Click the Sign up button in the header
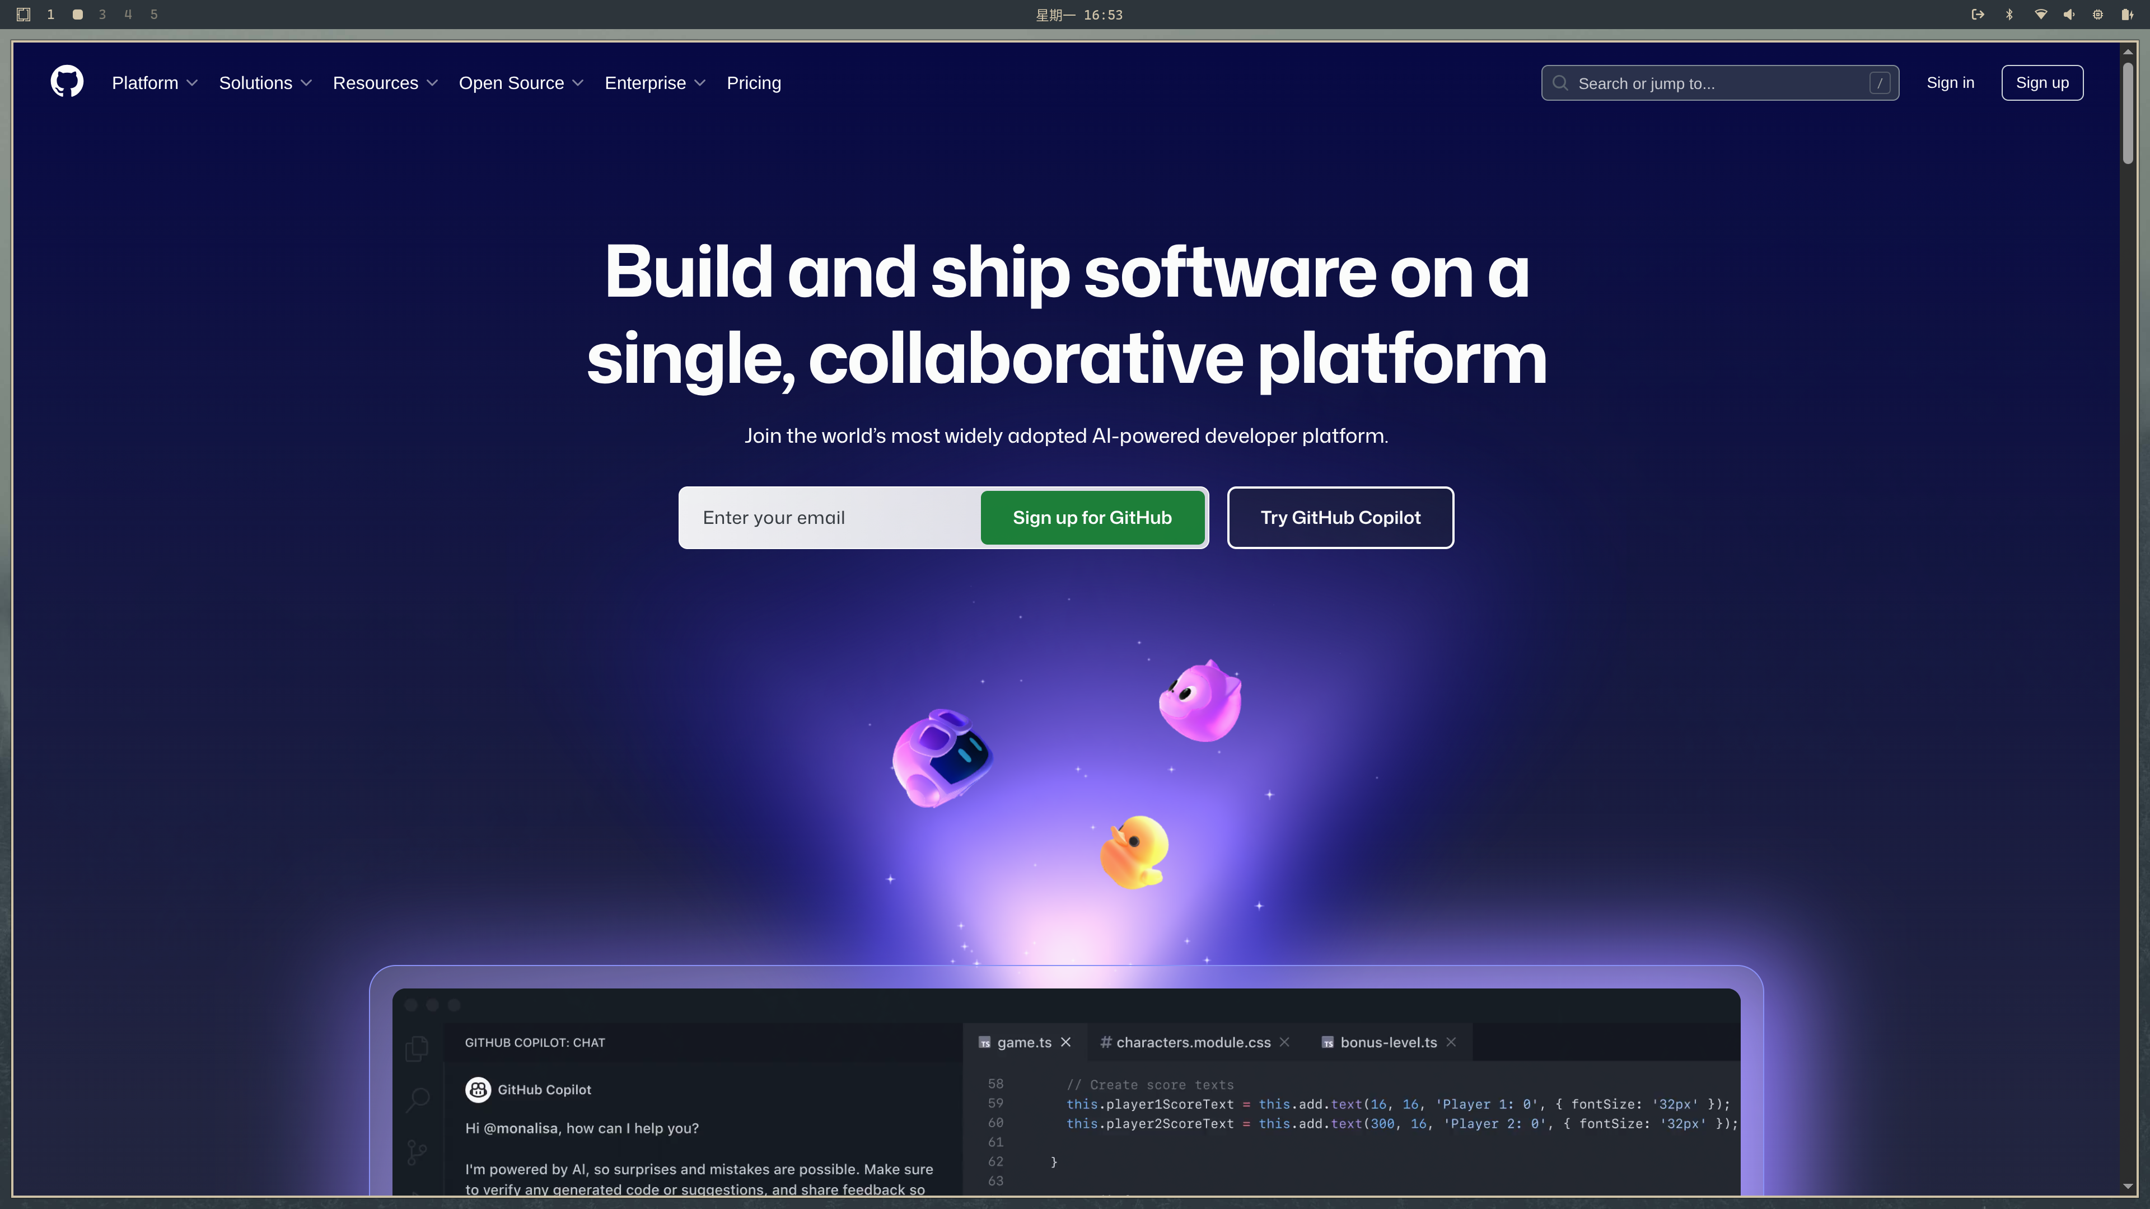The height and width of the screenshot is (1209, 2150). (x=2041, y=83)
